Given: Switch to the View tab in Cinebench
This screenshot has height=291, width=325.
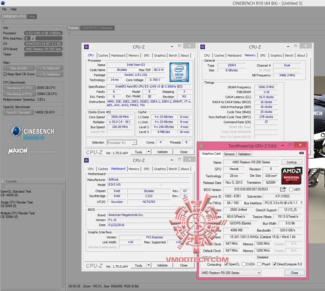Looking at the screenshot, I should [x=32, y=16].
